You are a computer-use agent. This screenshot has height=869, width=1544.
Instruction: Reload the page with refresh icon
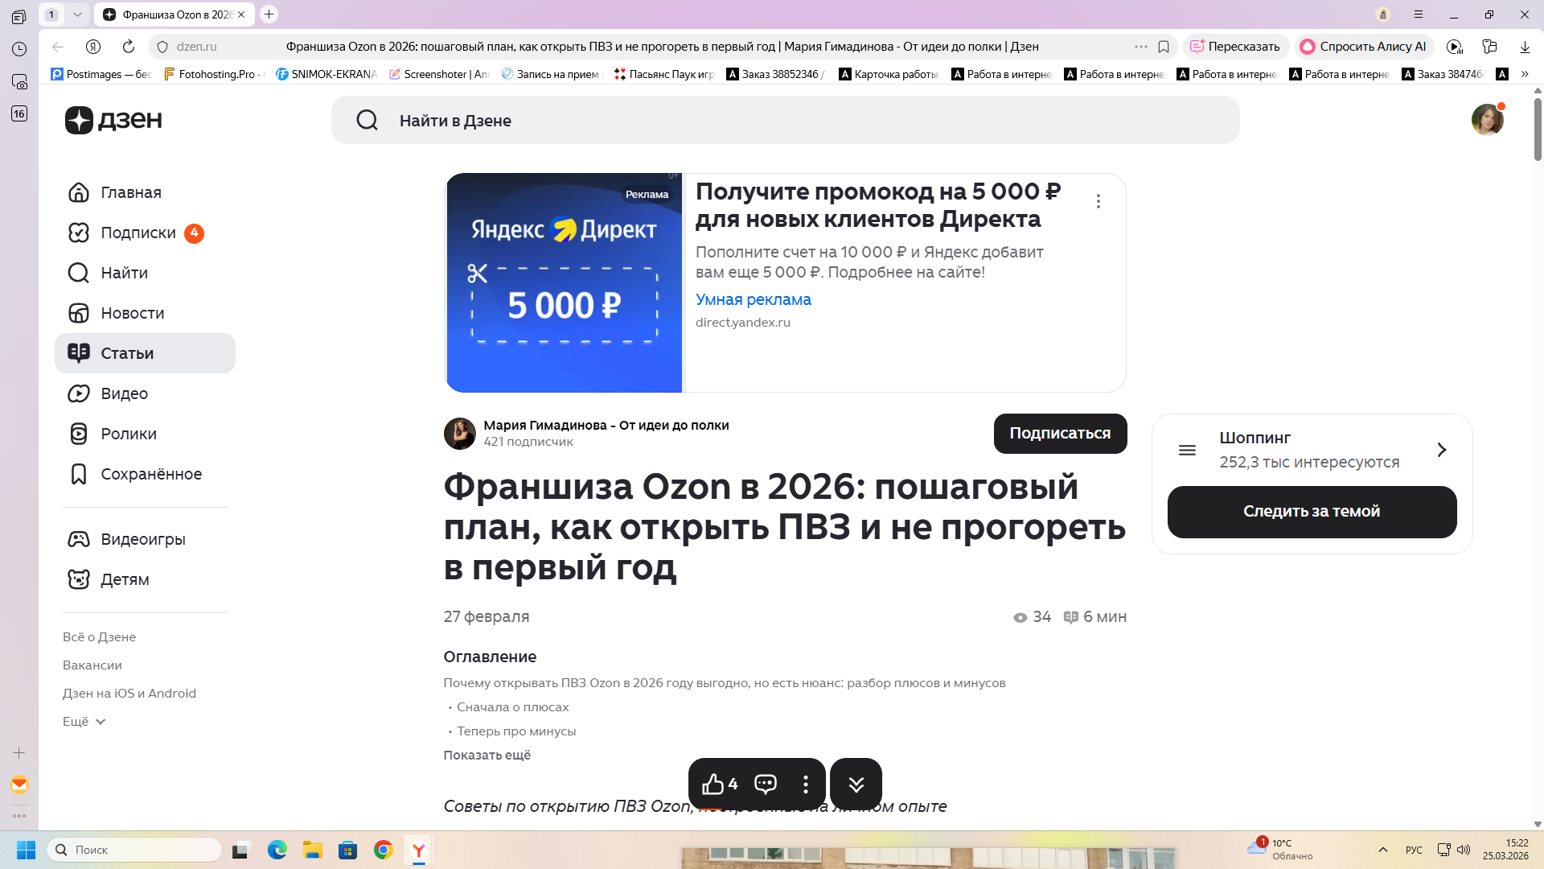click(x=129, y=47)
